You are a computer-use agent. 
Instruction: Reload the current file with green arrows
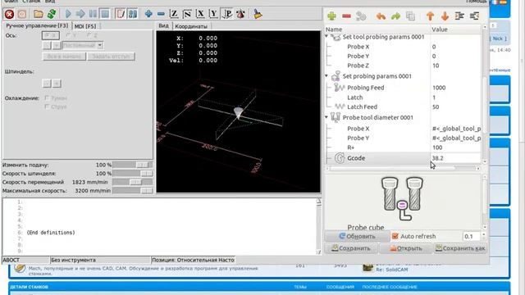click(x=52, y=14)
